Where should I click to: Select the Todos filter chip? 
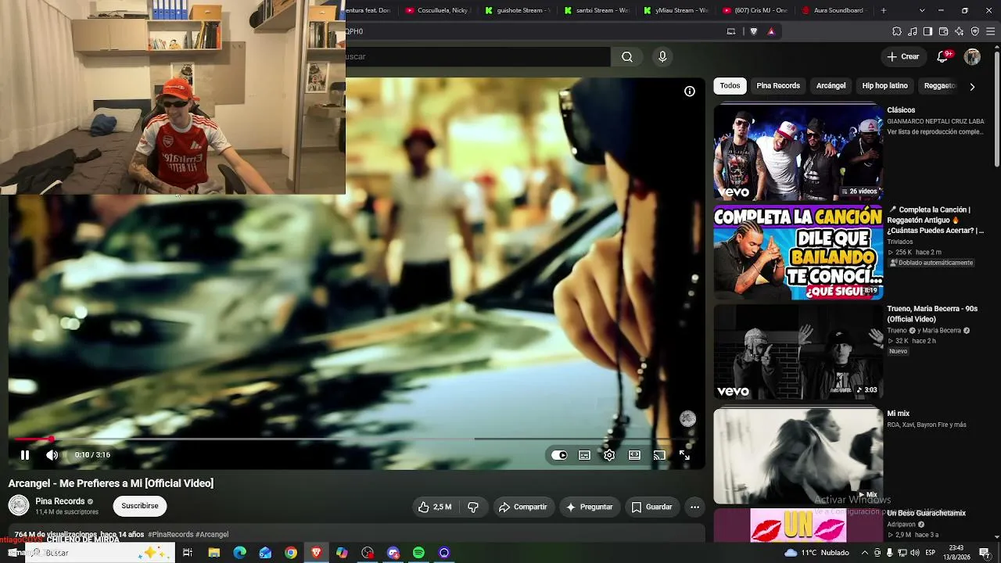(730, 86)
